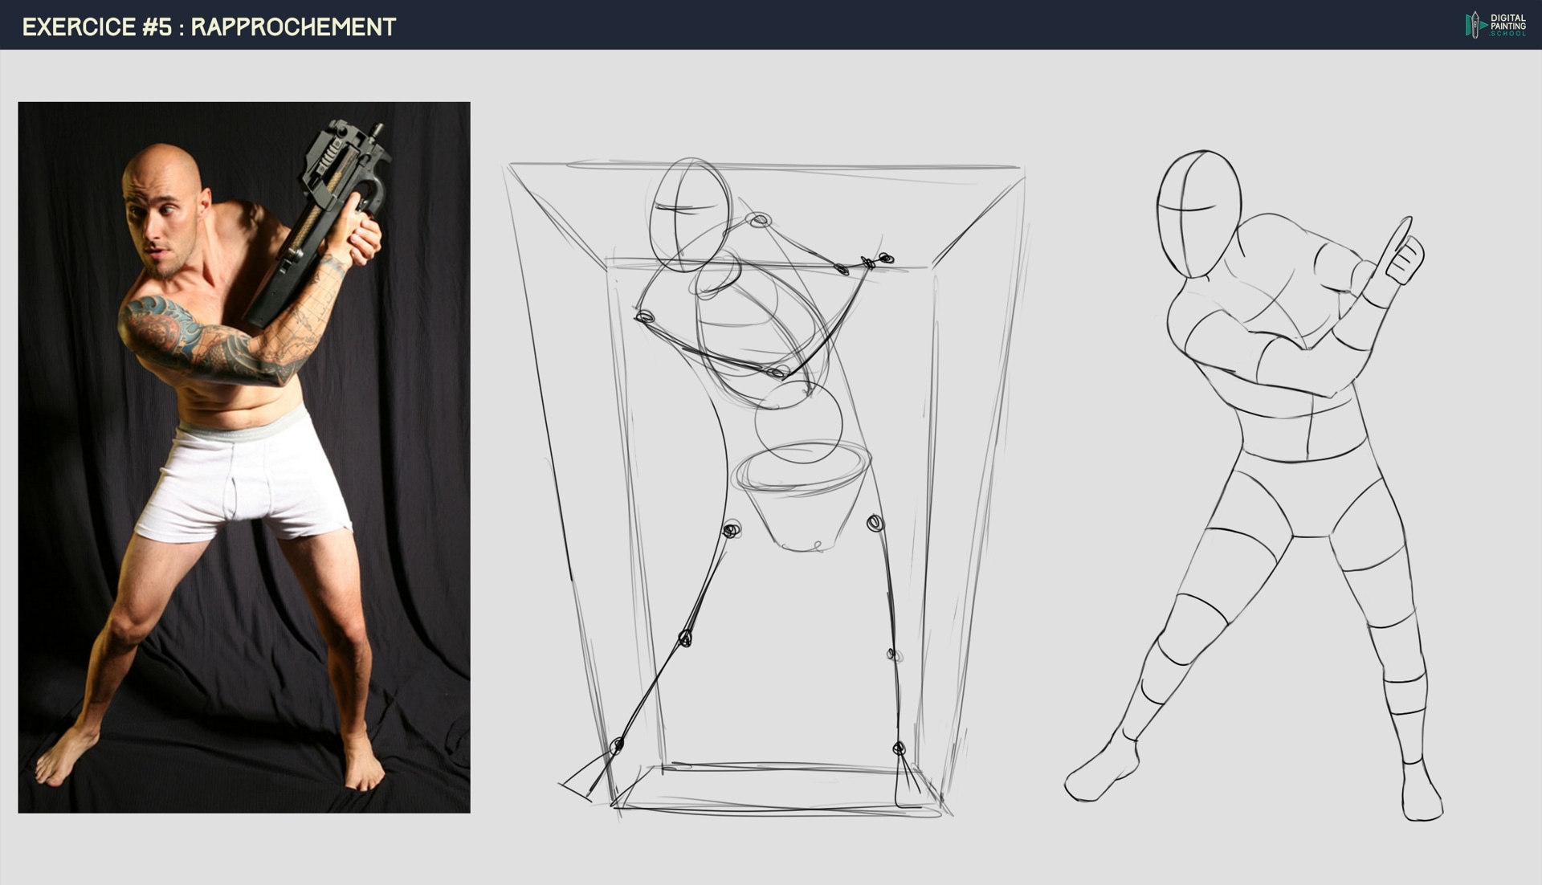Select the reference photo of man with gun
1542x885 pixels.
[244, 457]
